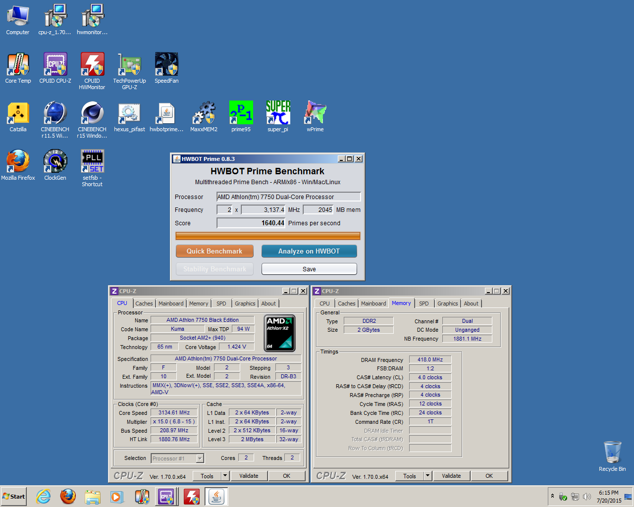Switch to About tab in left CPU-Z
Screen dimensions: 634x507
(268, 304)
